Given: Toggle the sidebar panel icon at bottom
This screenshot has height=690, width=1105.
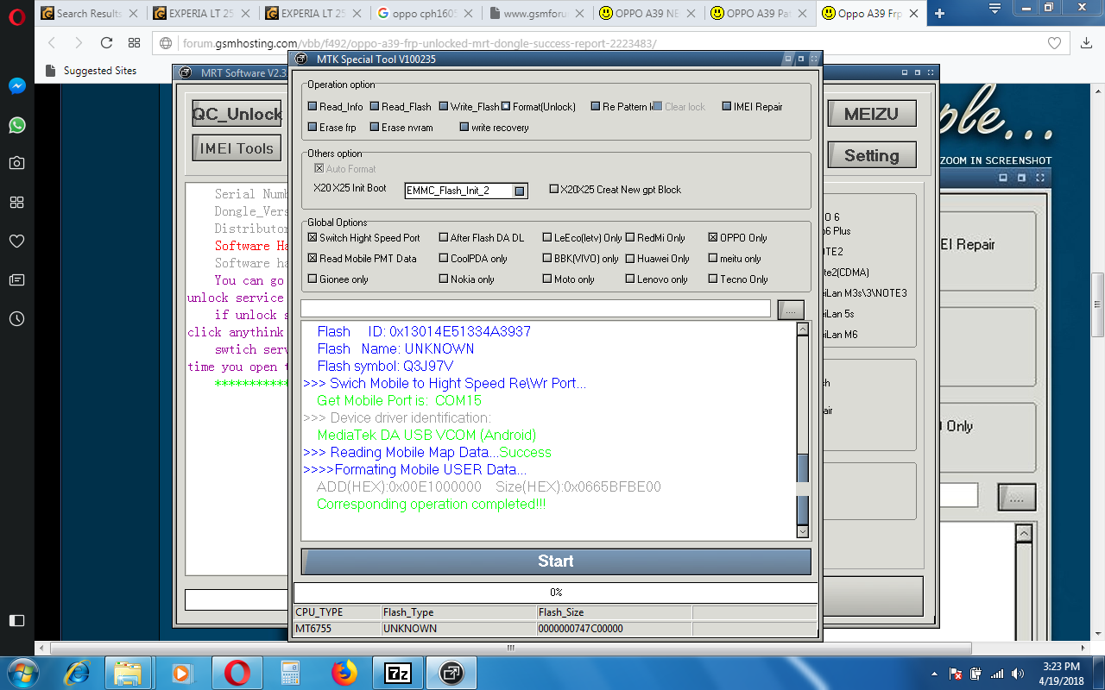Looking at the screenshot, I should (x=17, y=620).
